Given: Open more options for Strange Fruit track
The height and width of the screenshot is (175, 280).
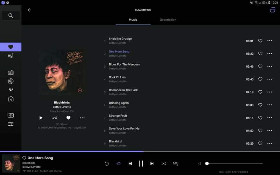Looking at the screenshot, I should [x=269, y=118].
